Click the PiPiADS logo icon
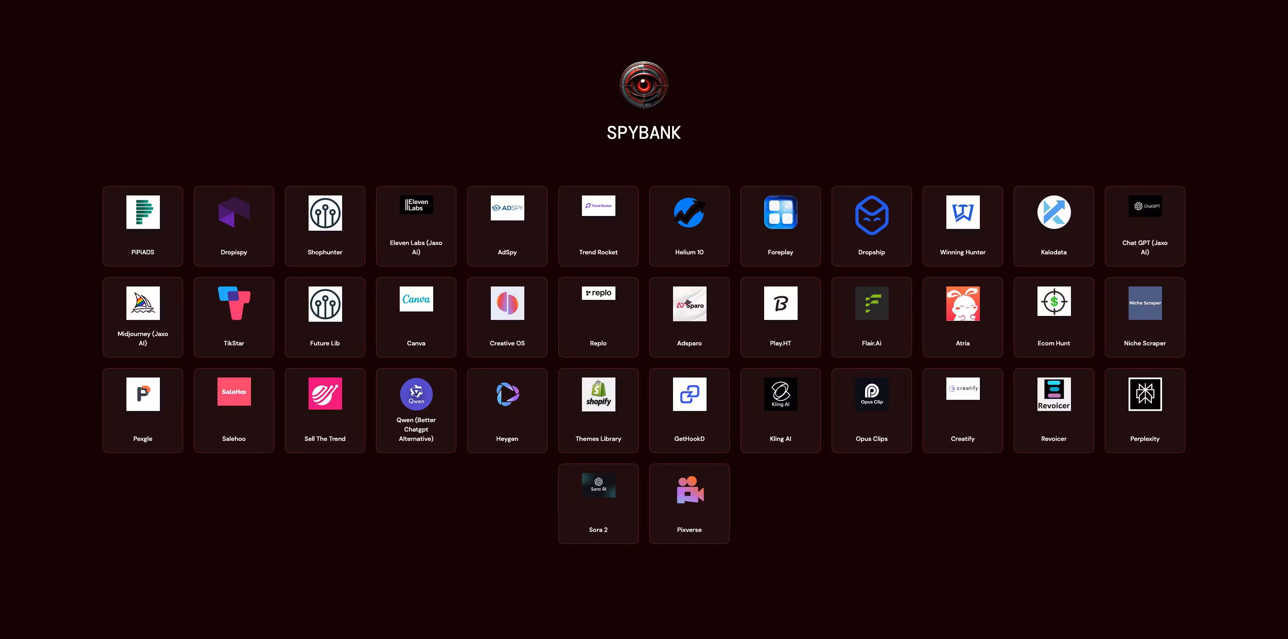Screen dimensions: 1288x639 (143, 212)
